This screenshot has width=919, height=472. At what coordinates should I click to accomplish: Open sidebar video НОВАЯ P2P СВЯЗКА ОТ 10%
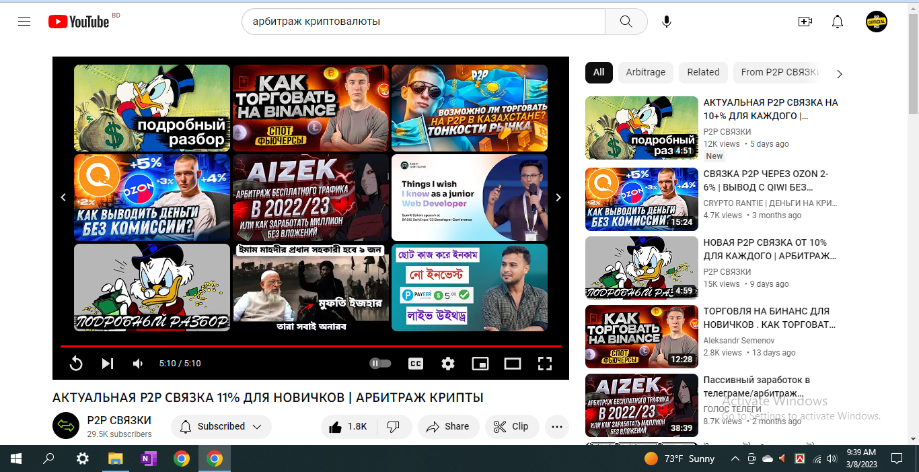pyautogui.click(x=771, y=249)
